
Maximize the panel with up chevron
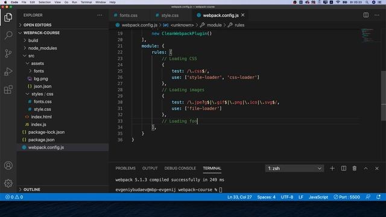tap(365, 169)
